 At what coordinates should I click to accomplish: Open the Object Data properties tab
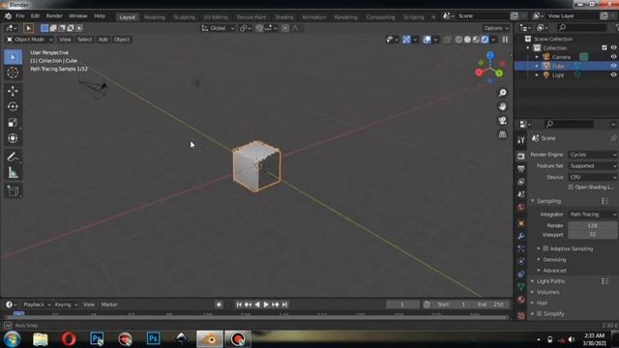(521, 287)
